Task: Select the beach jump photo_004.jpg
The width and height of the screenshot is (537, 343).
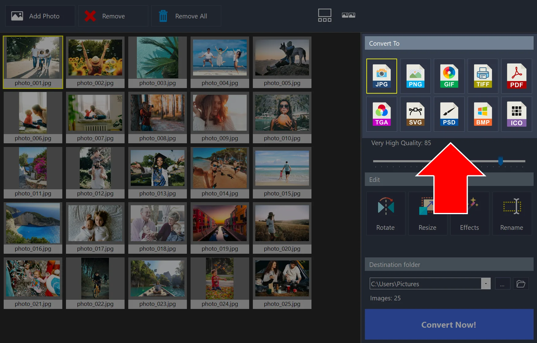Action: point(220,62)
